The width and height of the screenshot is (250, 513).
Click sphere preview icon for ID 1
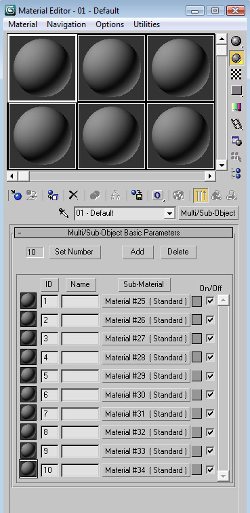[28, 301]
